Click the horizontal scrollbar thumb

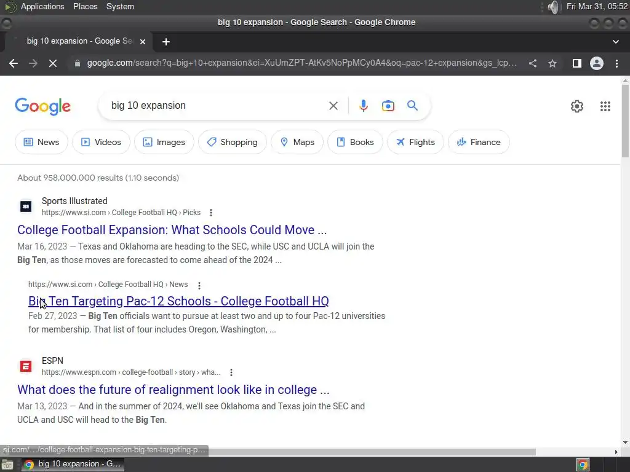click(372, 452)
